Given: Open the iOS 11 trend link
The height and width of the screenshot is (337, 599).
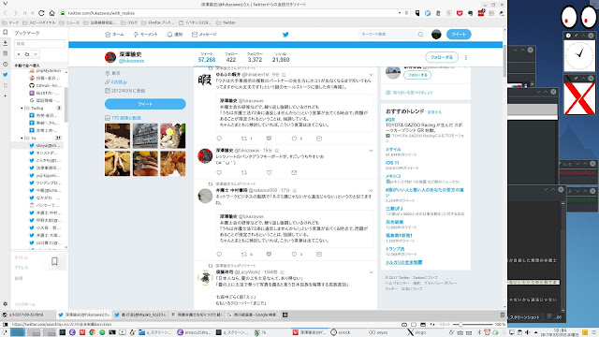Looking at the screenshot, I should pos(392,163).
